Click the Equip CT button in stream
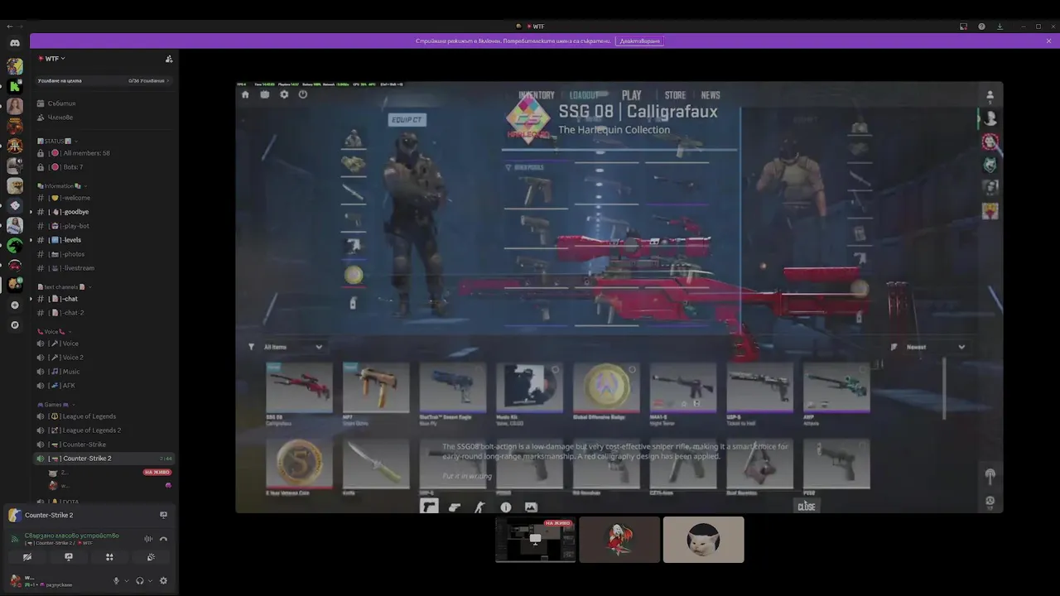Screen dimensions: 1060x596 coord(407,120)
